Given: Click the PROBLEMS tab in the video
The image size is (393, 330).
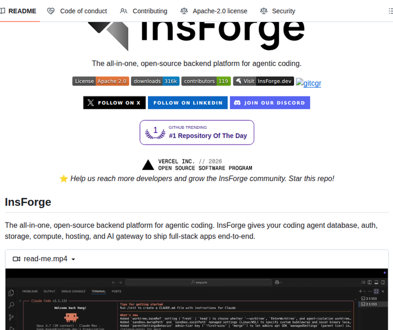Looking at the screenshot, I should pos(30,291).
